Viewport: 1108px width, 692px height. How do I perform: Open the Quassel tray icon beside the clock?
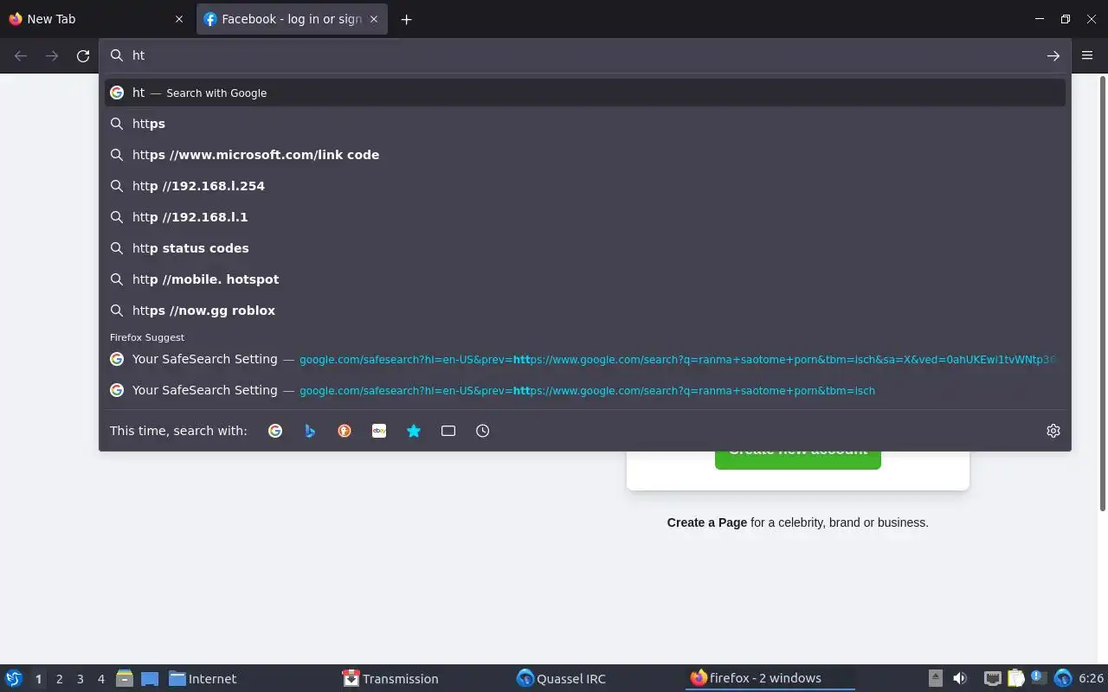click(1063, 678)
